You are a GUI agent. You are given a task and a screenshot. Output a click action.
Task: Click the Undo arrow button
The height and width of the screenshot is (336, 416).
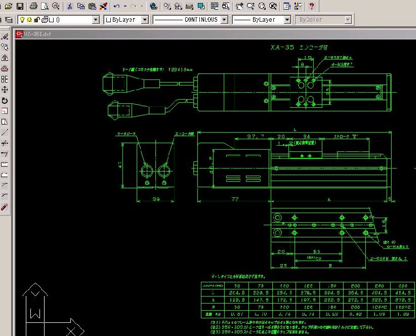coord(116,7)
